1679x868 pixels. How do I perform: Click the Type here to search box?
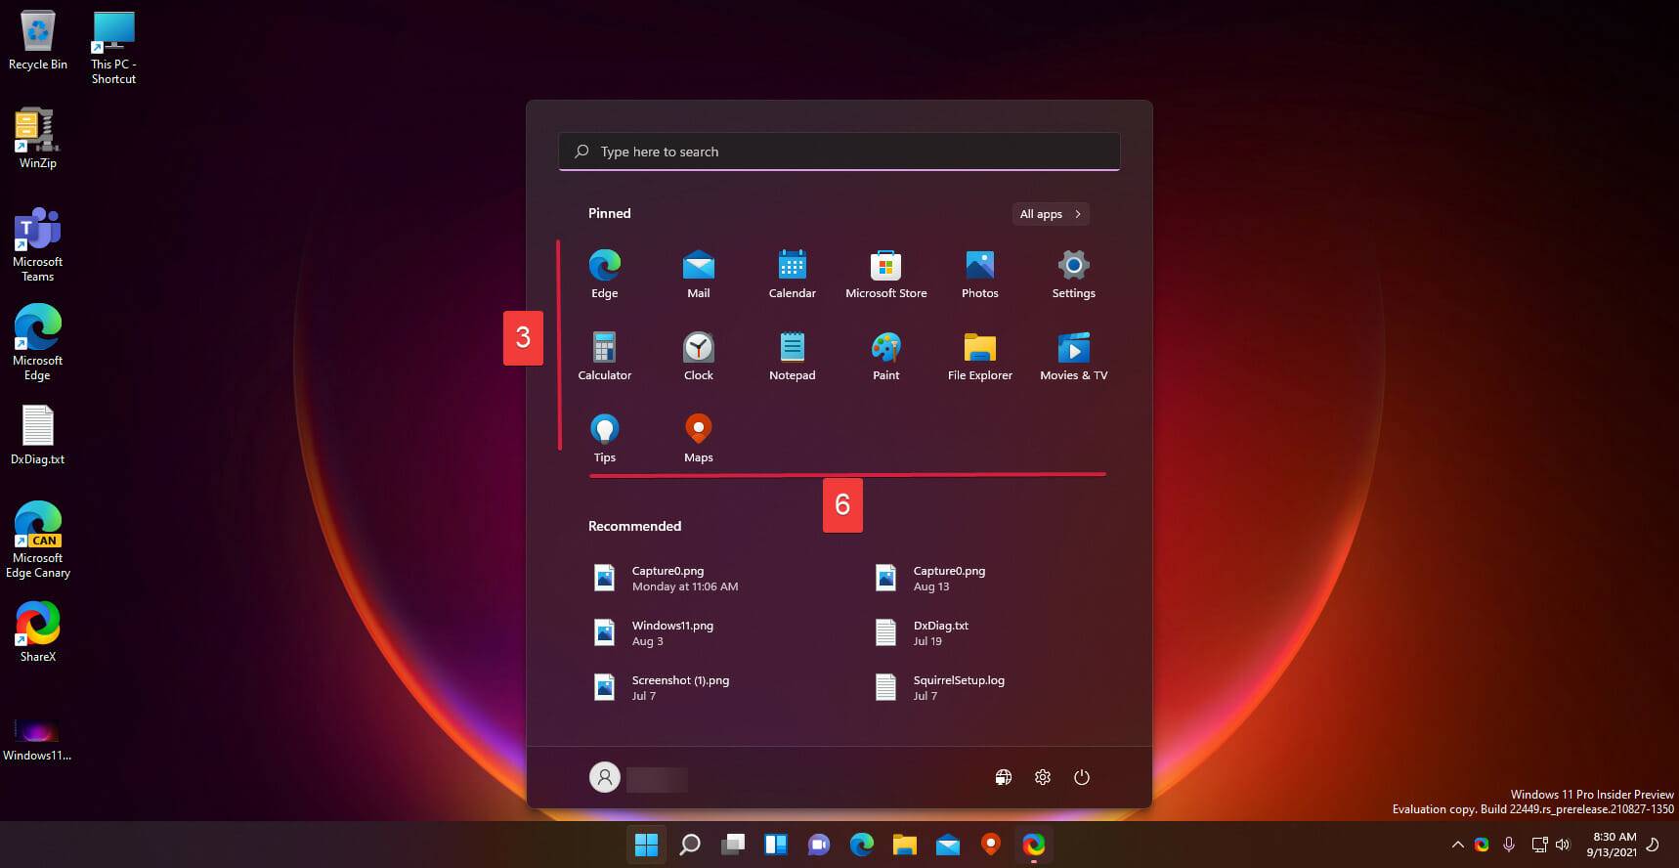point(839,152)
